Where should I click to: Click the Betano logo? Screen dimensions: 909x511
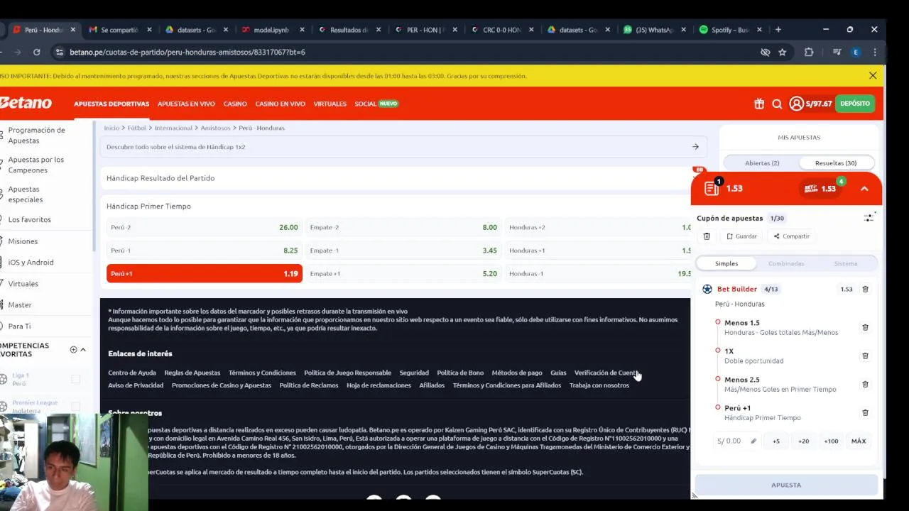26,104
